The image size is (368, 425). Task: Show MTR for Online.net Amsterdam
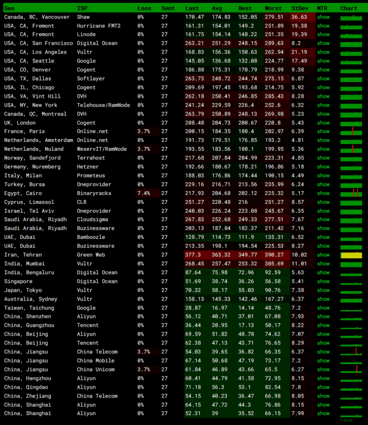323,141
